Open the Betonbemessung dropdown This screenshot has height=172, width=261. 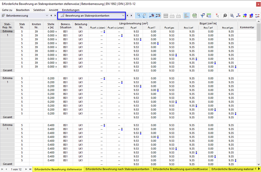click(47, 15)
